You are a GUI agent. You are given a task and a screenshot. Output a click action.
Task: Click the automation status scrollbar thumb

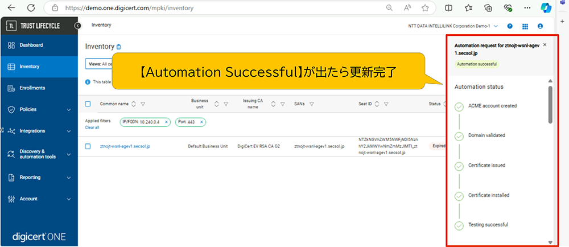tap(550, 105)
